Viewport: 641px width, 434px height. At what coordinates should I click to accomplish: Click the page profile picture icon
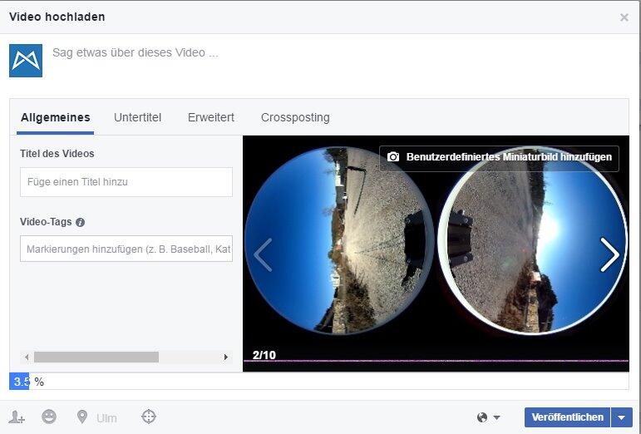[x=26, y=61]
